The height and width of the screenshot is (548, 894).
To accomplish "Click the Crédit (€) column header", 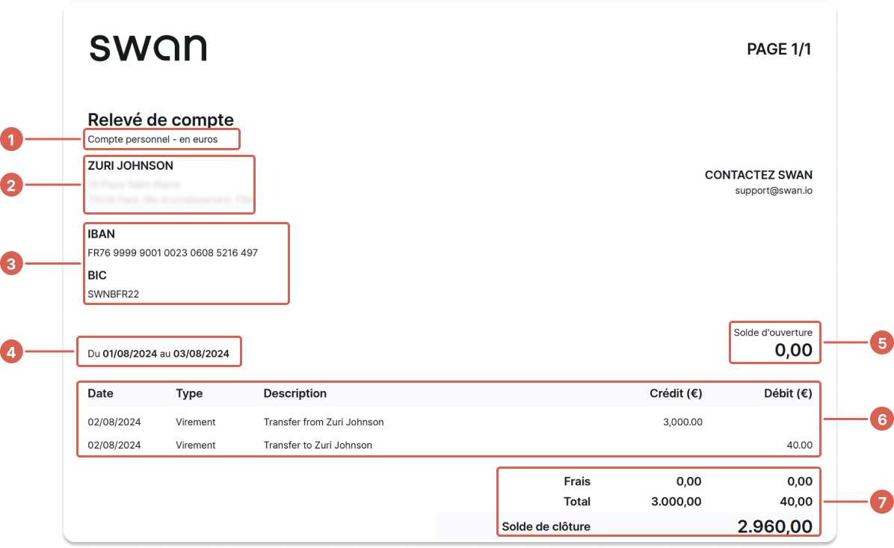I will click(676, 393).
